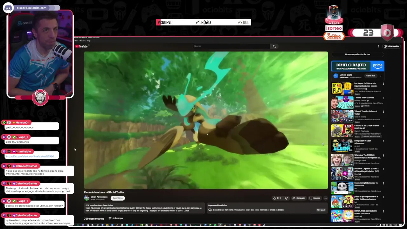This screenshot has height=229, width=407.
Task: Open traumatizing kids in draw me thumbnail
Action: pyautogui.click(x=342, y=188)
